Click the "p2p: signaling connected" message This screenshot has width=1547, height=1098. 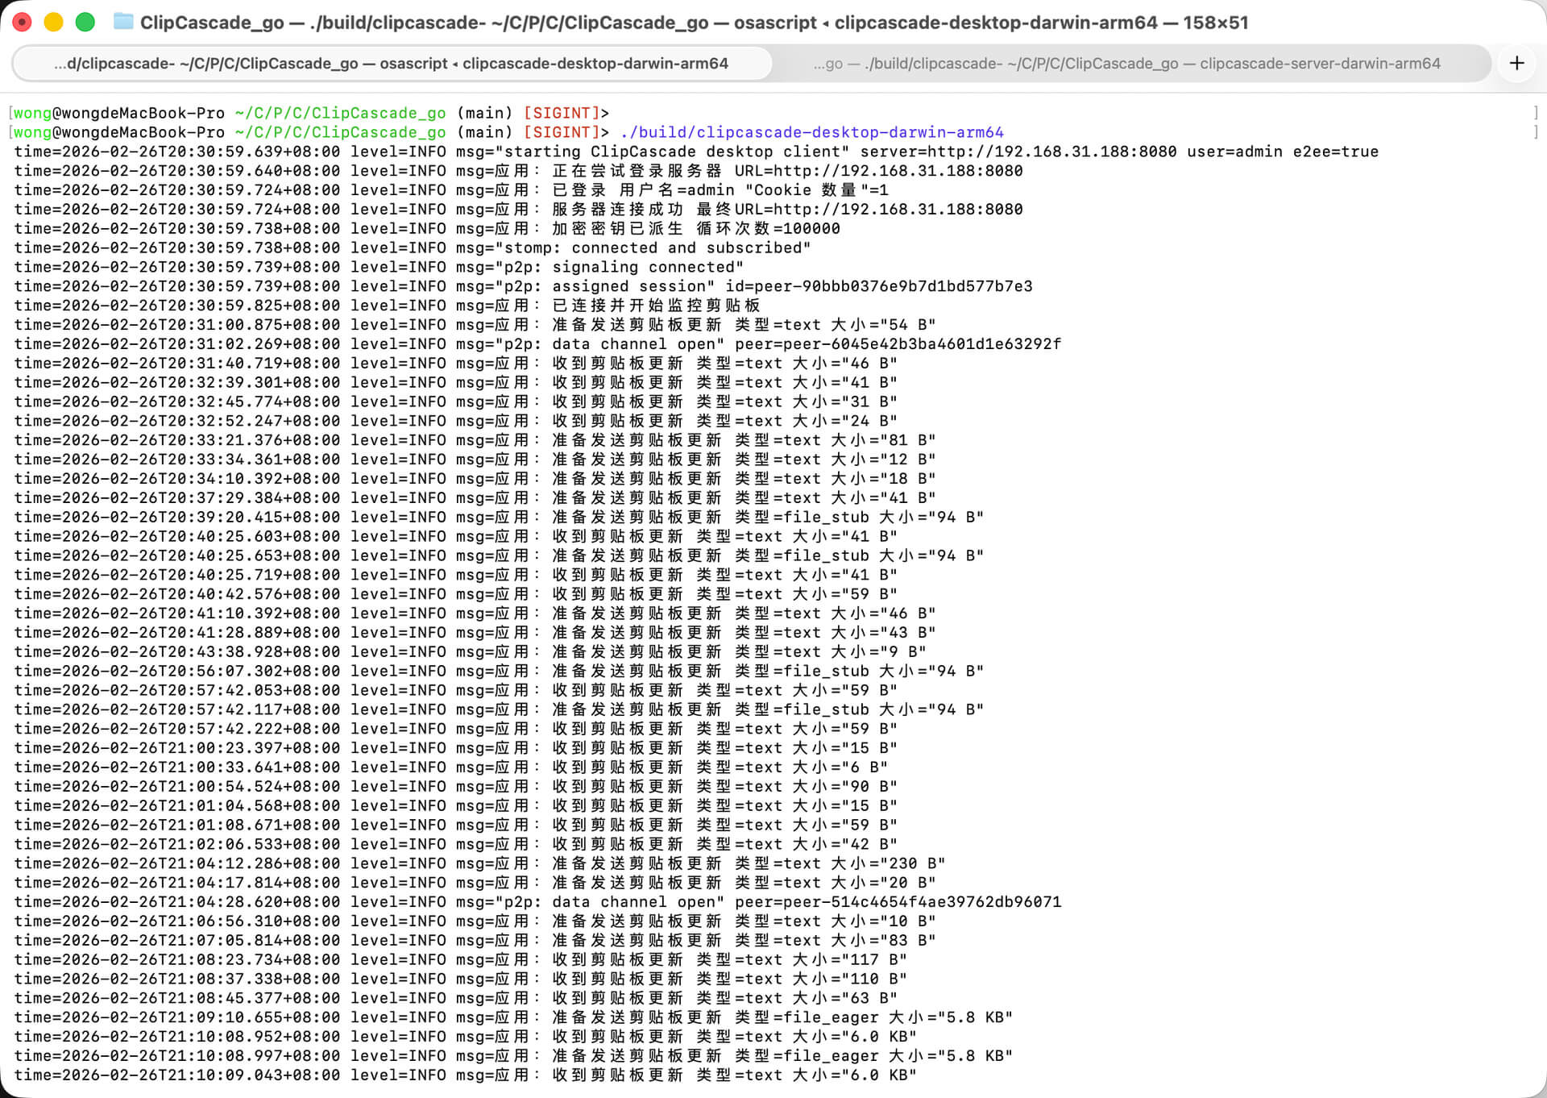[619, 267]
